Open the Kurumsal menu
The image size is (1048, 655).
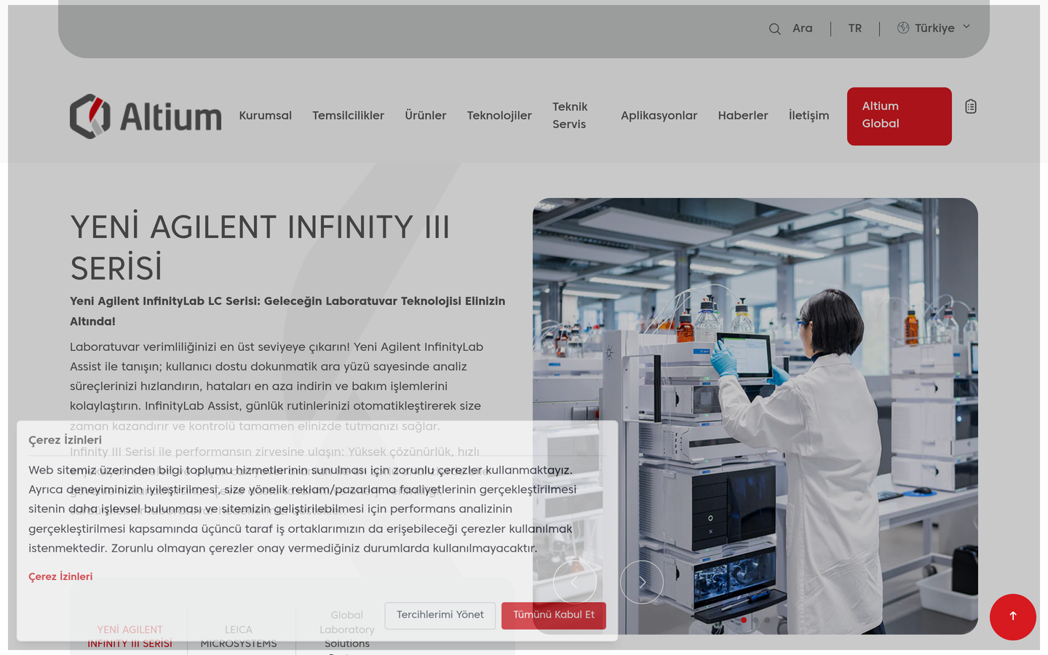tap(265, 116)
